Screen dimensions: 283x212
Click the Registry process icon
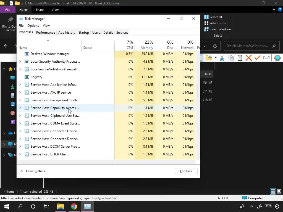coord(27,77)
